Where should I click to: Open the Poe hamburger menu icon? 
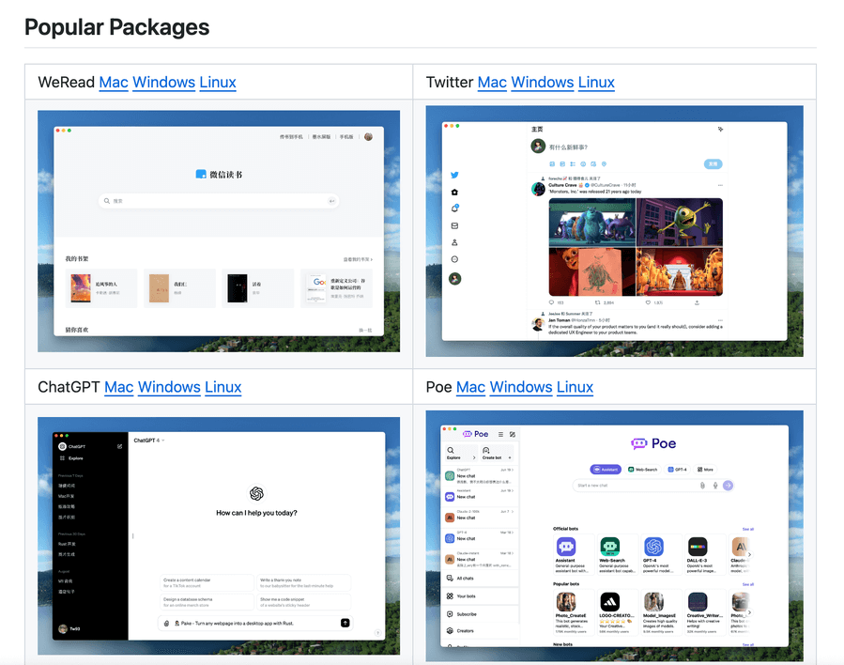tap(500, 434)
